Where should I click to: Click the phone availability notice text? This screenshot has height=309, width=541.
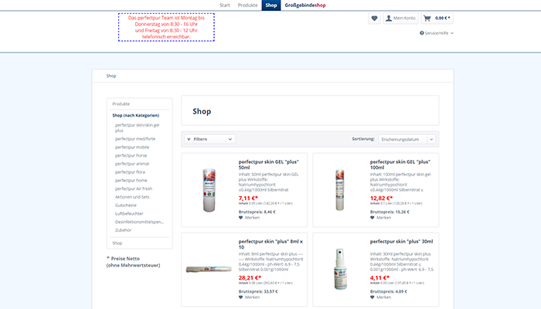166,27
